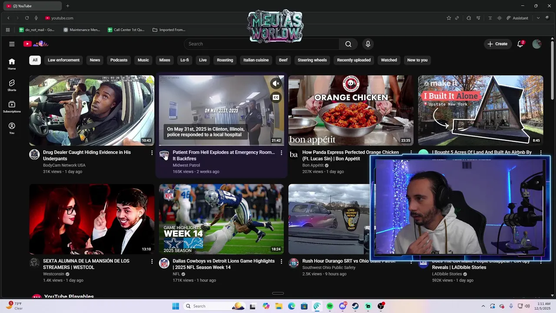Click the search magnifier button
The width and height of the screenshot is (556, 313).
coord(348,44)
